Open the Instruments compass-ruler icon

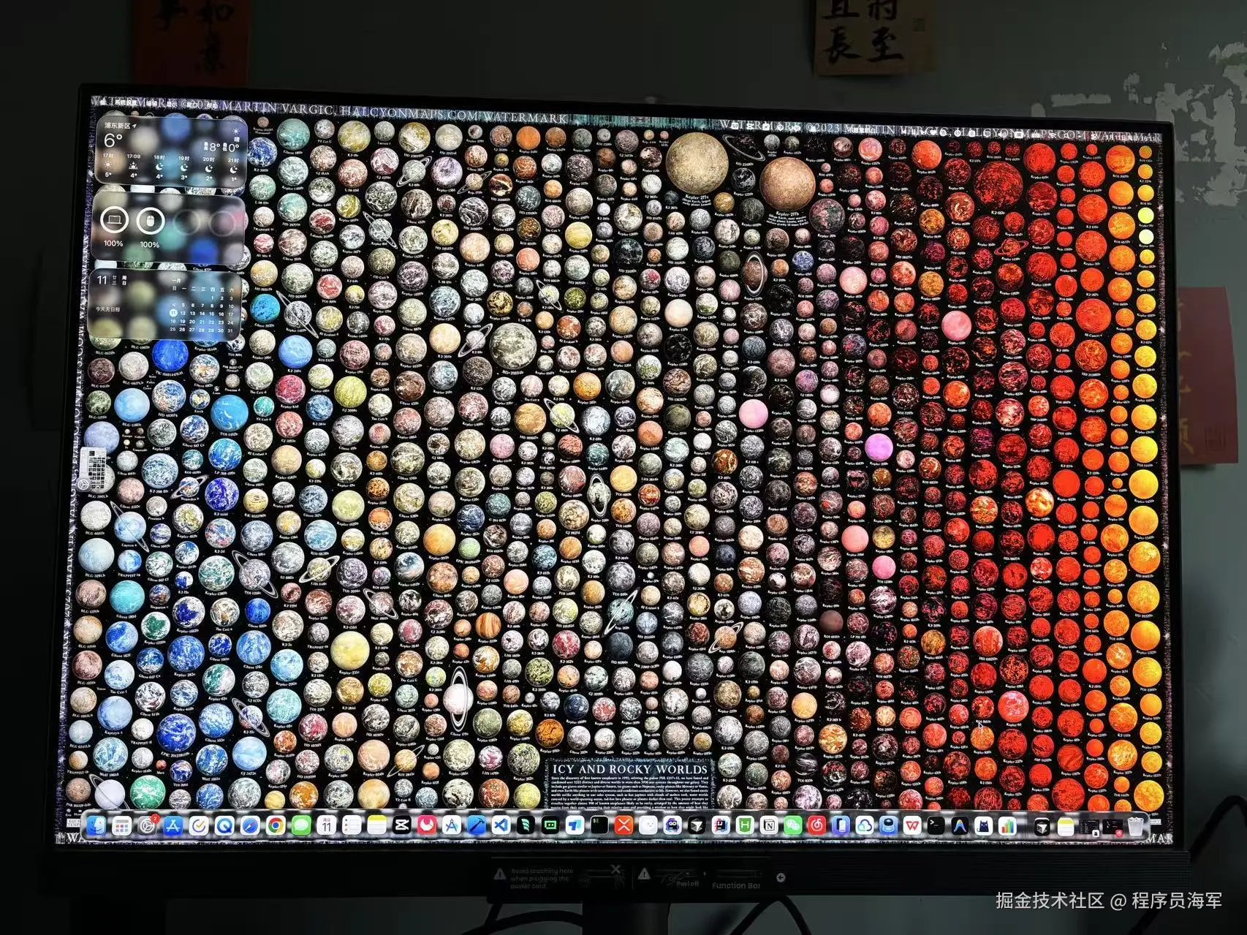(x=452, y=825)
